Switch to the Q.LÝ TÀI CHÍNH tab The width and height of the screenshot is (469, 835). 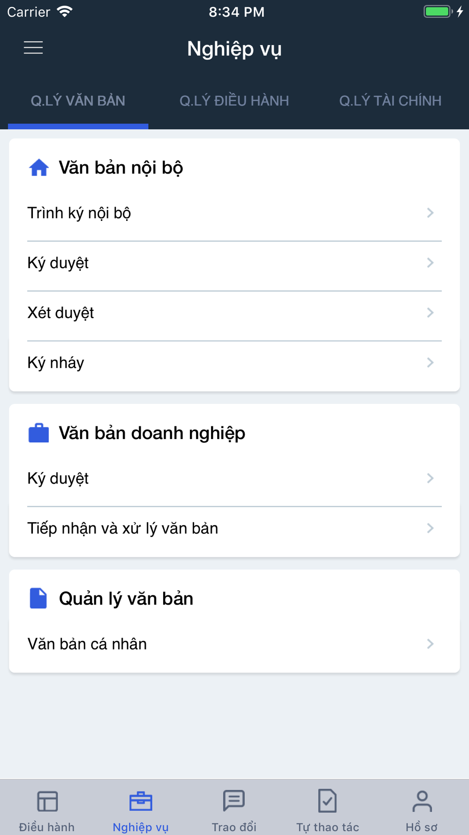click(x=390, y=101)
